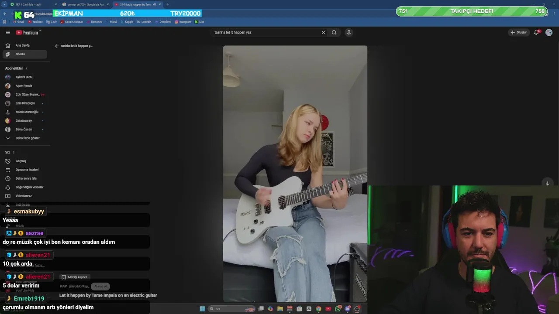
Task: Open the Instagram bookmark
Action: pos(183,21)
